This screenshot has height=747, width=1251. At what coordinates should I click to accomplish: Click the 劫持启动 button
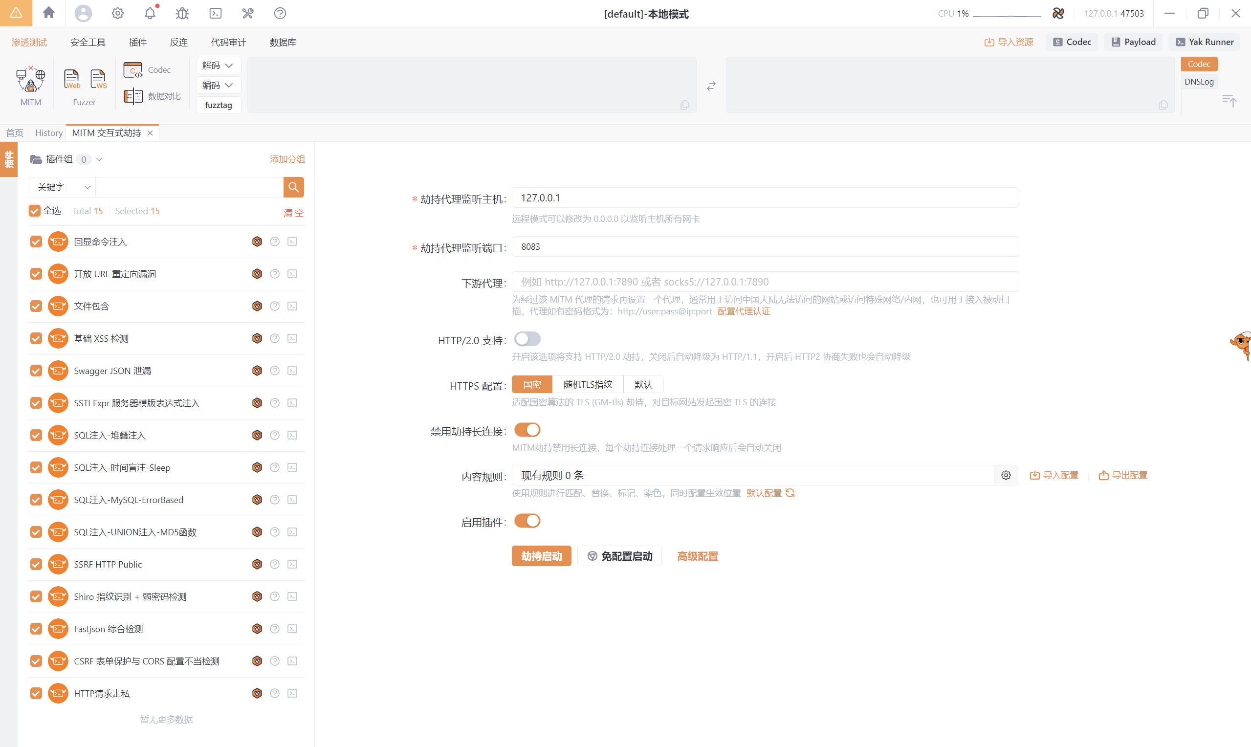click(541, 556)
